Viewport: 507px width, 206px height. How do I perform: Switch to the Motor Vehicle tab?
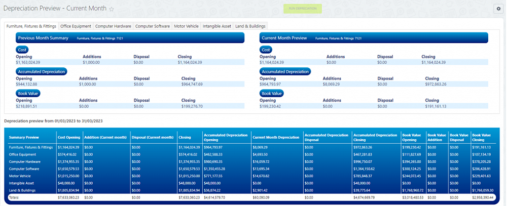186,26
